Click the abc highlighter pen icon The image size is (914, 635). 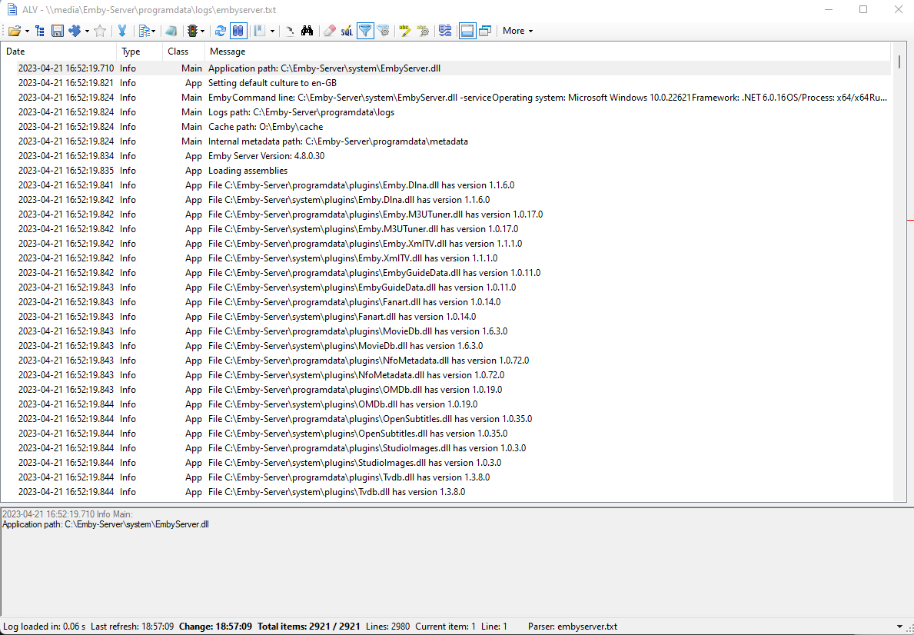(405, 31)
